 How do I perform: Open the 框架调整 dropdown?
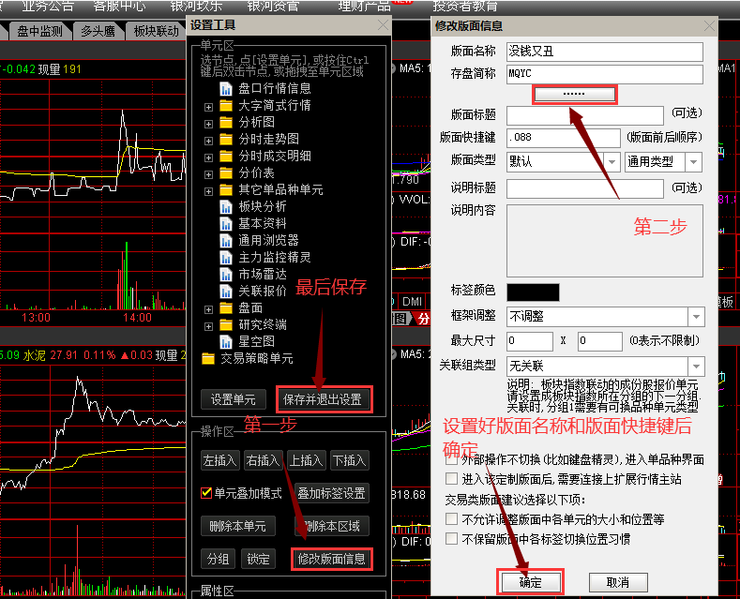pos(696,317)
